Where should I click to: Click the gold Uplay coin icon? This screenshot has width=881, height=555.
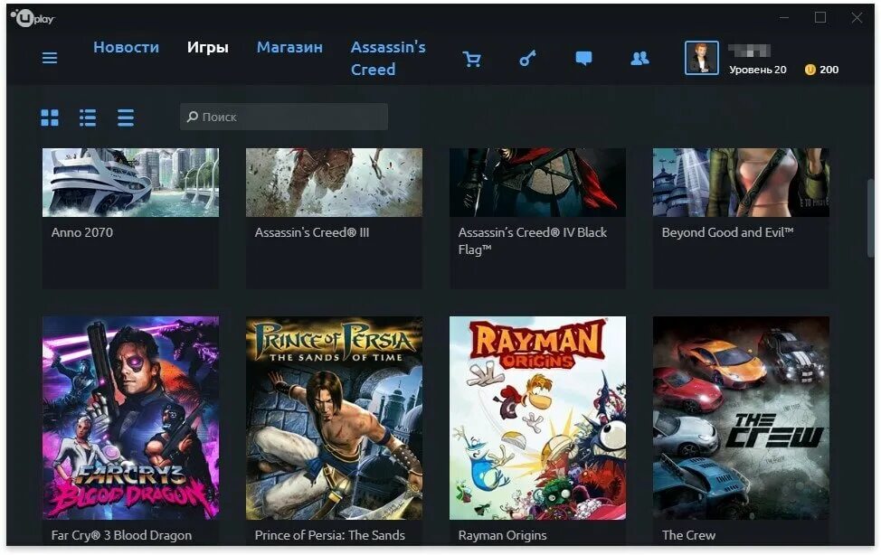tap(810, 70)
